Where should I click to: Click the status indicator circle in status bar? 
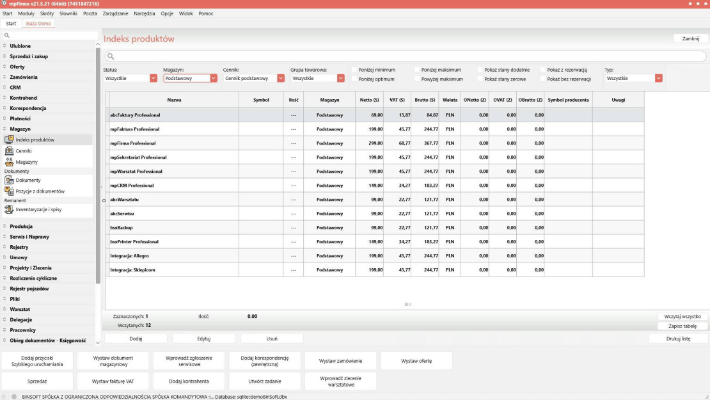(x=14, y=396)
